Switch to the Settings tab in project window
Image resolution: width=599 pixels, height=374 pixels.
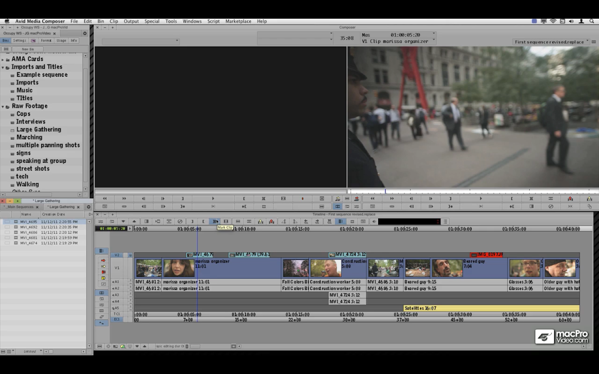[19, 41]
